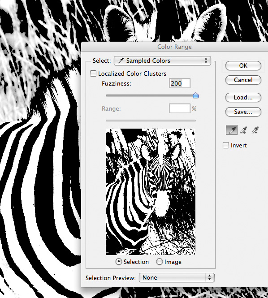Open the Select Sampled Colors dropdown
The image size is (268, 298).
162,60
